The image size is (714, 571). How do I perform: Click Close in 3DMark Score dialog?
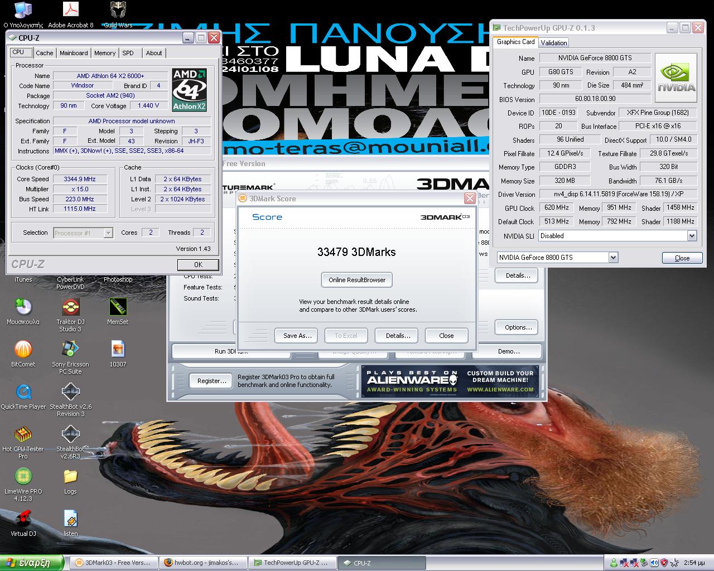pos(446,336)
